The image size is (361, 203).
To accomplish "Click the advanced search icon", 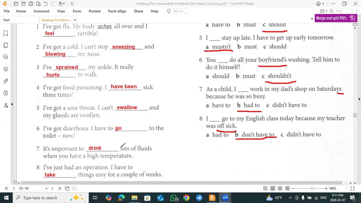I will [322, 11].
